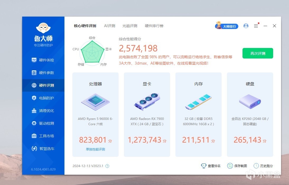Viewport: 289px width, 185px height.
Task: Close the 鲁大师 window
Action: [274, 26]
